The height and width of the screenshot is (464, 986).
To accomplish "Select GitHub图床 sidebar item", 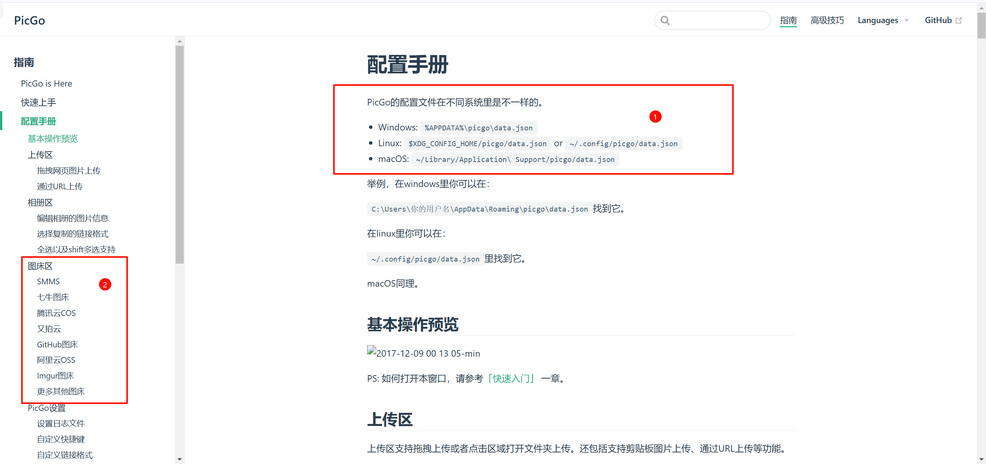I will coord(57,345).
